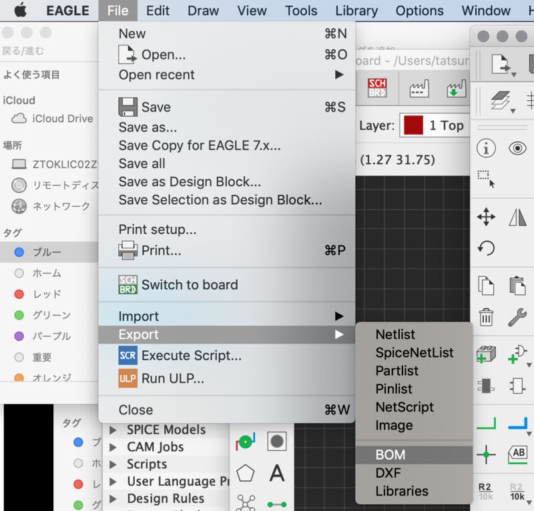Select the Text tool letter A
This screenshot has height=511, width=534.
(x=277, y=473)
